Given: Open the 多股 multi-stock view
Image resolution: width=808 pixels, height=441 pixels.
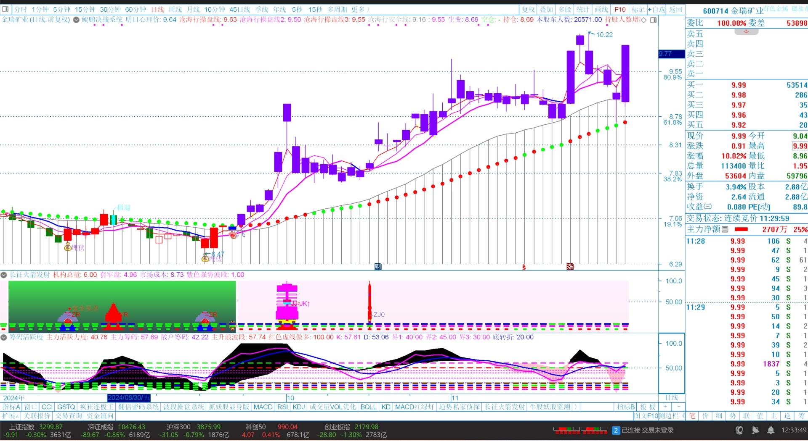Looking at the screenshot, I should point(565,9).
